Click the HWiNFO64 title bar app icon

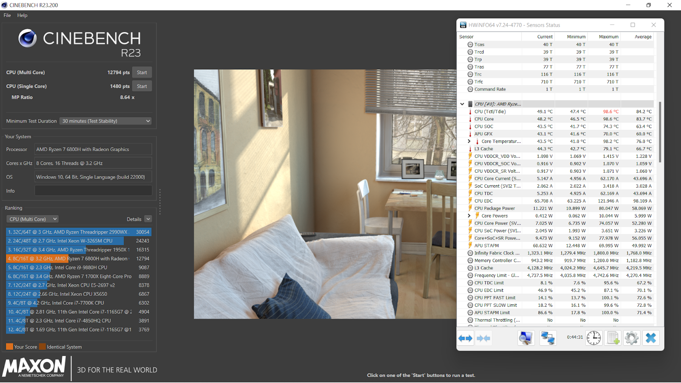[x=463, y=25]
